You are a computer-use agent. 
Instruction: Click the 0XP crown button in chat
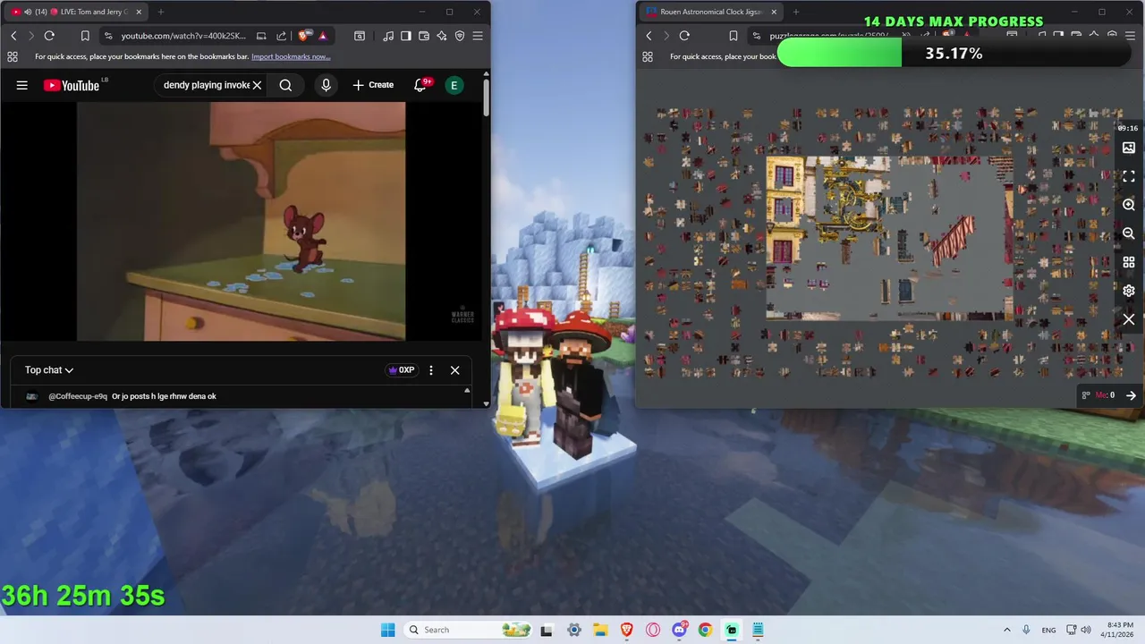[x=402, y=370]
